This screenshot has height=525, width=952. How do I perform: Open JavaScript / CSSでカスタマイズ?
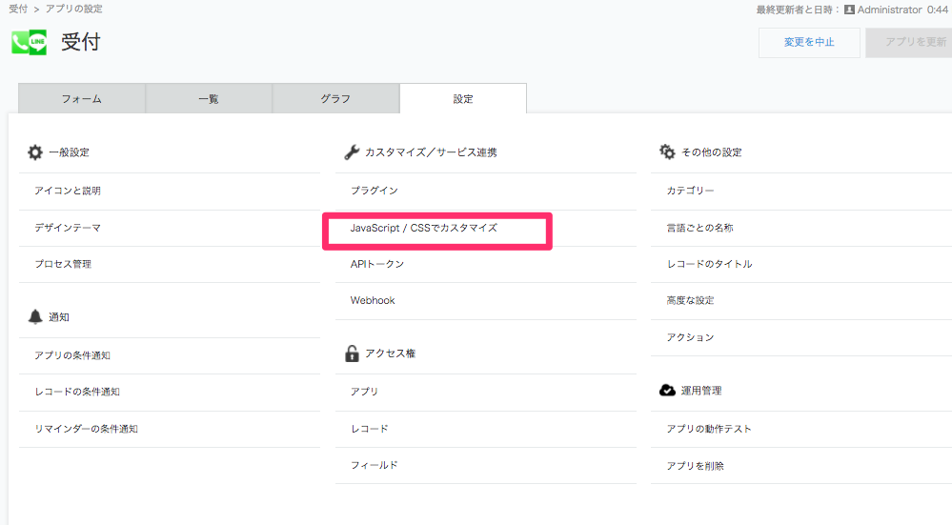[424, 229]
